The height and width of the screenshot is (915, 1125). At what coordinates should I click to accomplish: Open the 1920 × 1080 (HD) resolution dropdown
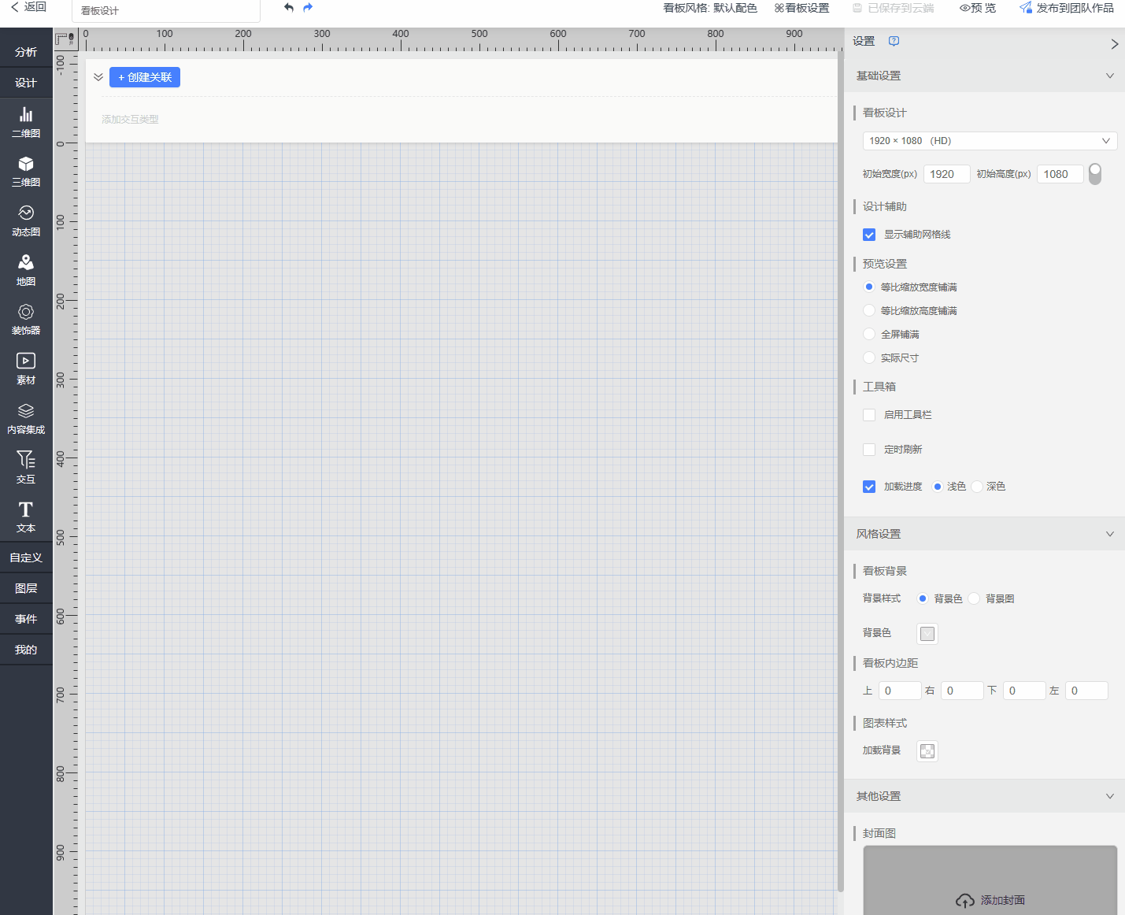click(x=989, y=141)
